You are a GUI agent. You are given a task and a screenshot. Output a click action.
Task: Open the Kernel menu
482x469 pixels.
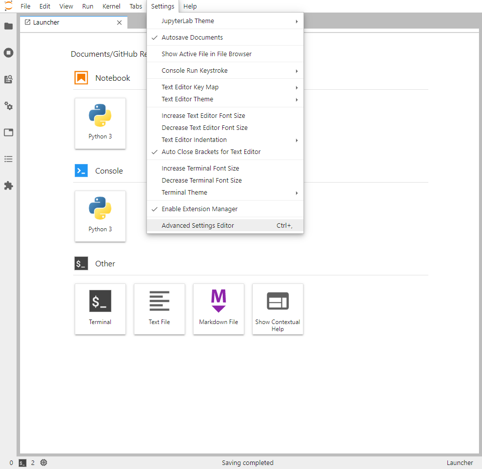pyautogui.click(x=111, y=6)
